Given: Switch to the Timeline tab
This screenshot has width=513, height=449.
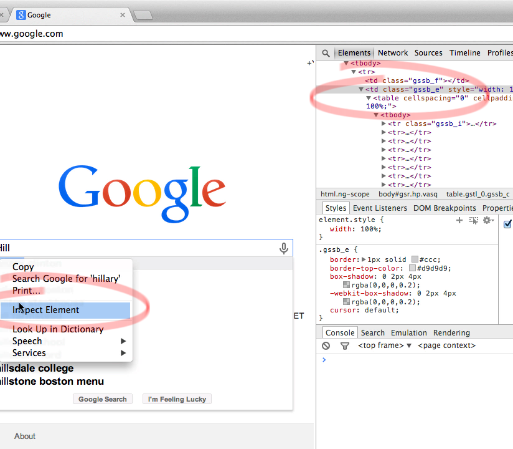Looking at the screenshot, I should pyautogui.click(x=464, y=53).
